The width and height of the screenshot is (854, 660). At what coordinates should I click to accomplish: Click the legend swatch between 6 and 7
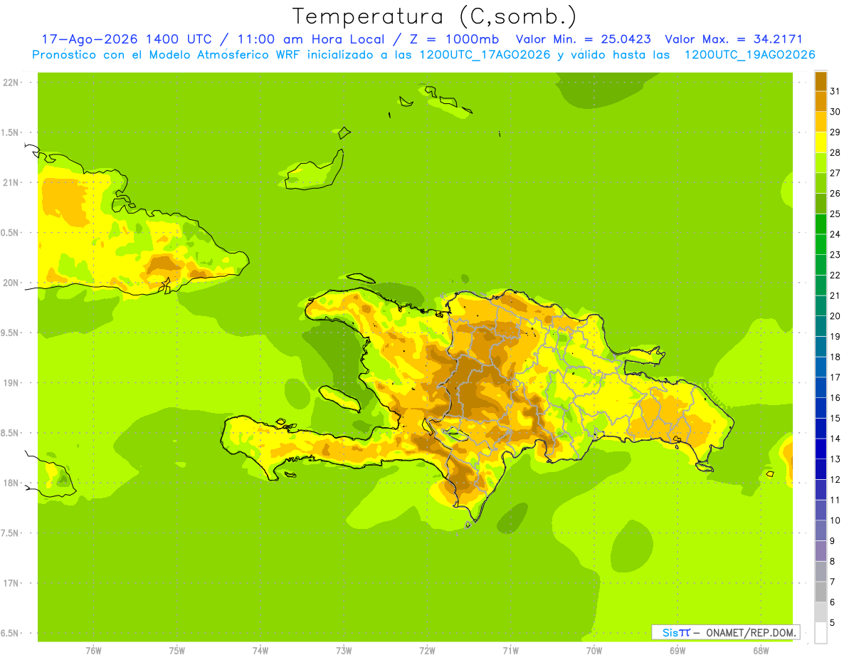pos(821,592)
